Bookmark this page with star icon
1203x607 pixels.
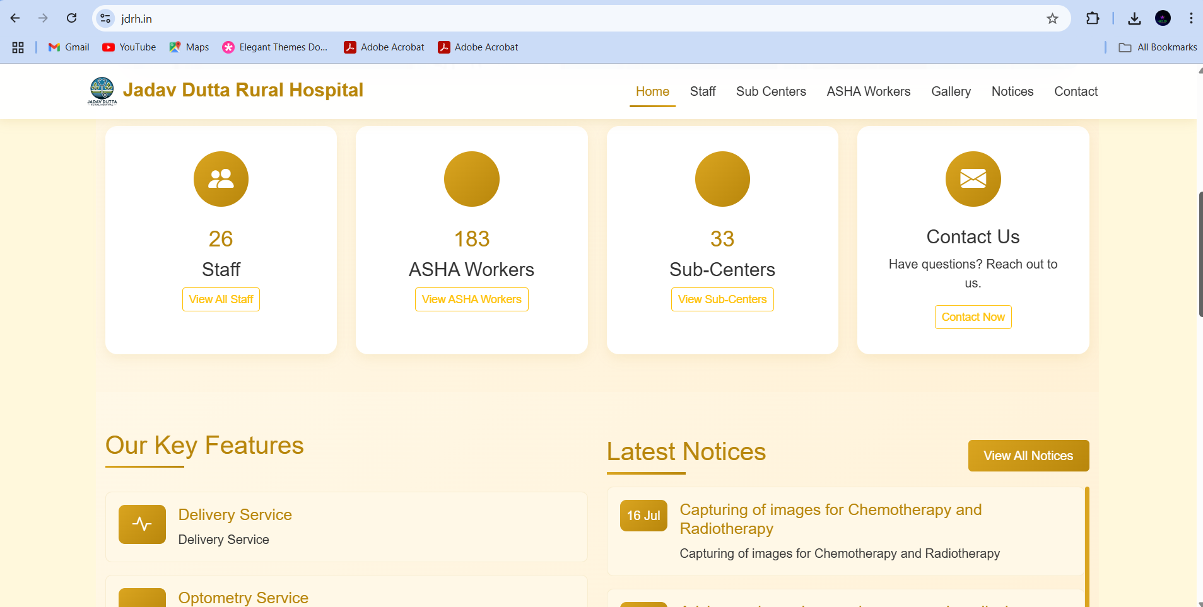pos(1052,18)
